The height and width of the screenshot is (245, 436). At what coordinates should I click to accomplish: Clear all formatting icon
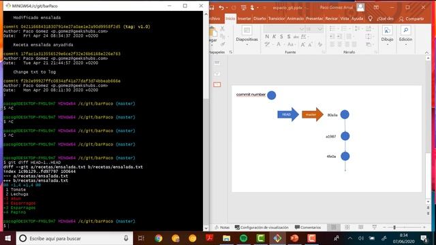(320, 44)
